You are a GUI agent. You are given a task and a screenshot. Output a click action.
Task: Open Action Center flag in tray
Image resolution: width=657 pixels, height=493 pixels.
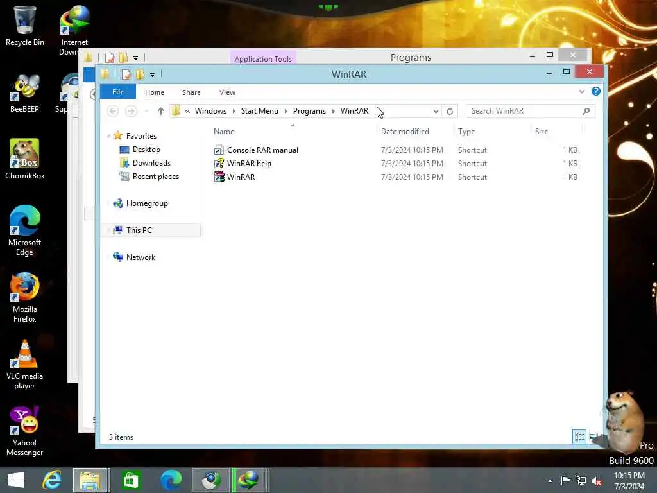[x=565, y=480]
